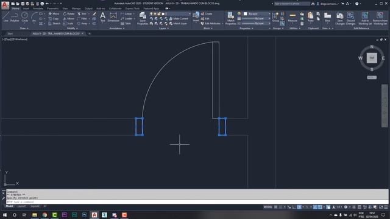390x219 pixels.
Task: Activate the Stretch command
Action: pyautogui.click(x=54, y=23)
